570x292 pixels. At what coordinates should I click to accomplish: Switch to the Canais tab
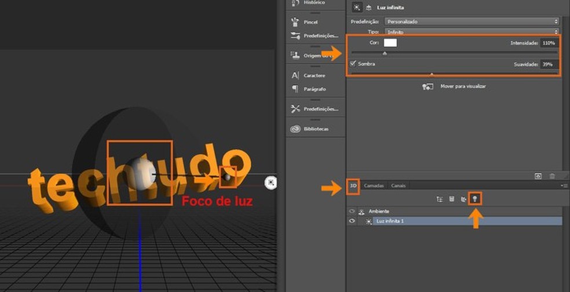(x=398, y=185)
